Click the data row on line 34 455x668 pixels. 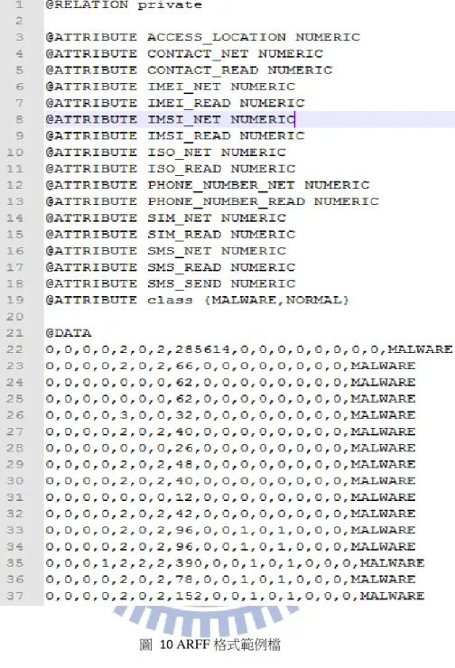(x=230, y=546)
